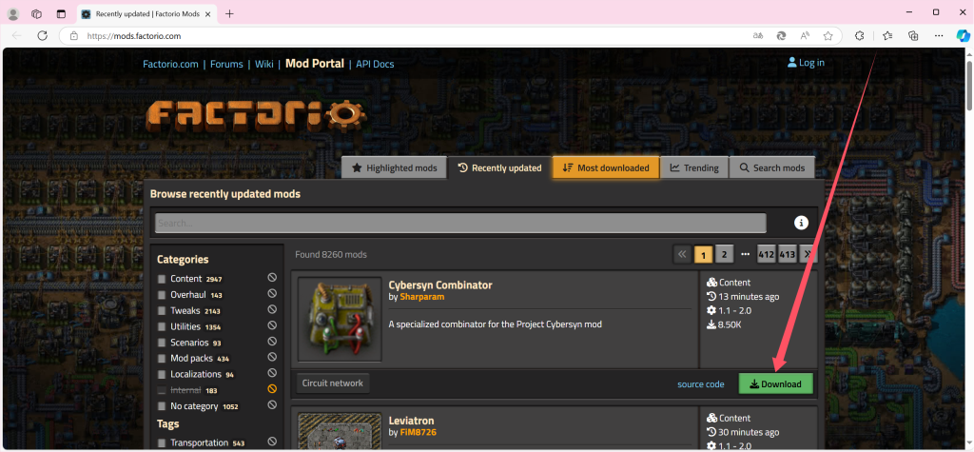
Task: View author Sharparam's profile
Action: [x=421, y=297]
